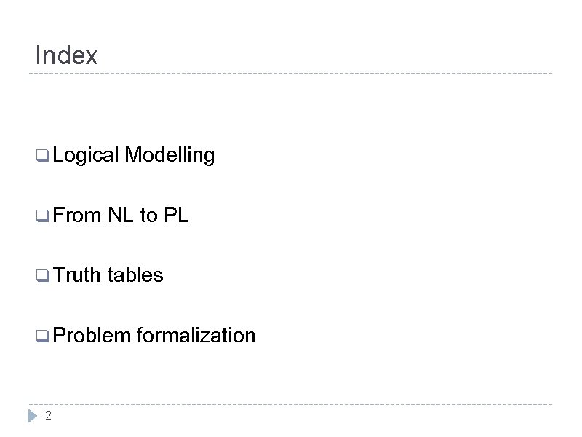Click the word formalization
Image resolution: width=582 pixels, height=437 pixels.
coord(196,335)
